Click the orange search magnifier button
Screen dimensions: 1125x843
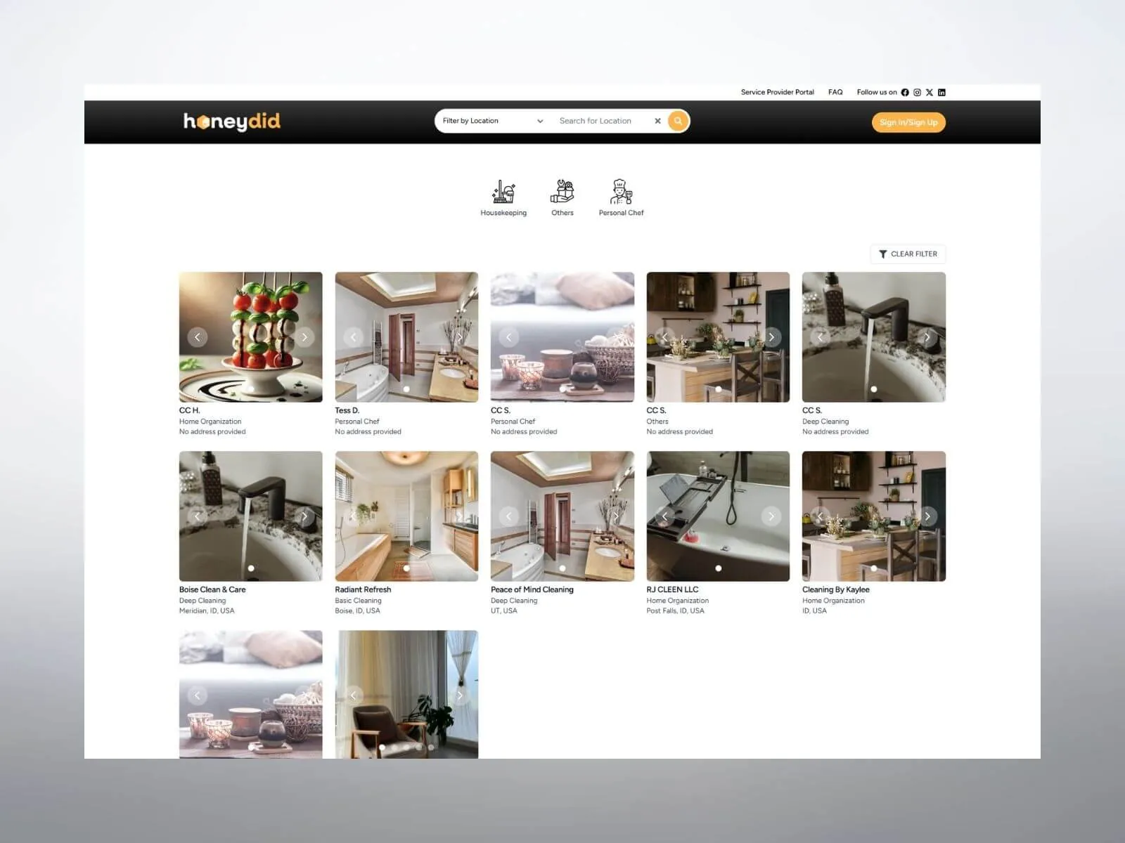[678, 121]
